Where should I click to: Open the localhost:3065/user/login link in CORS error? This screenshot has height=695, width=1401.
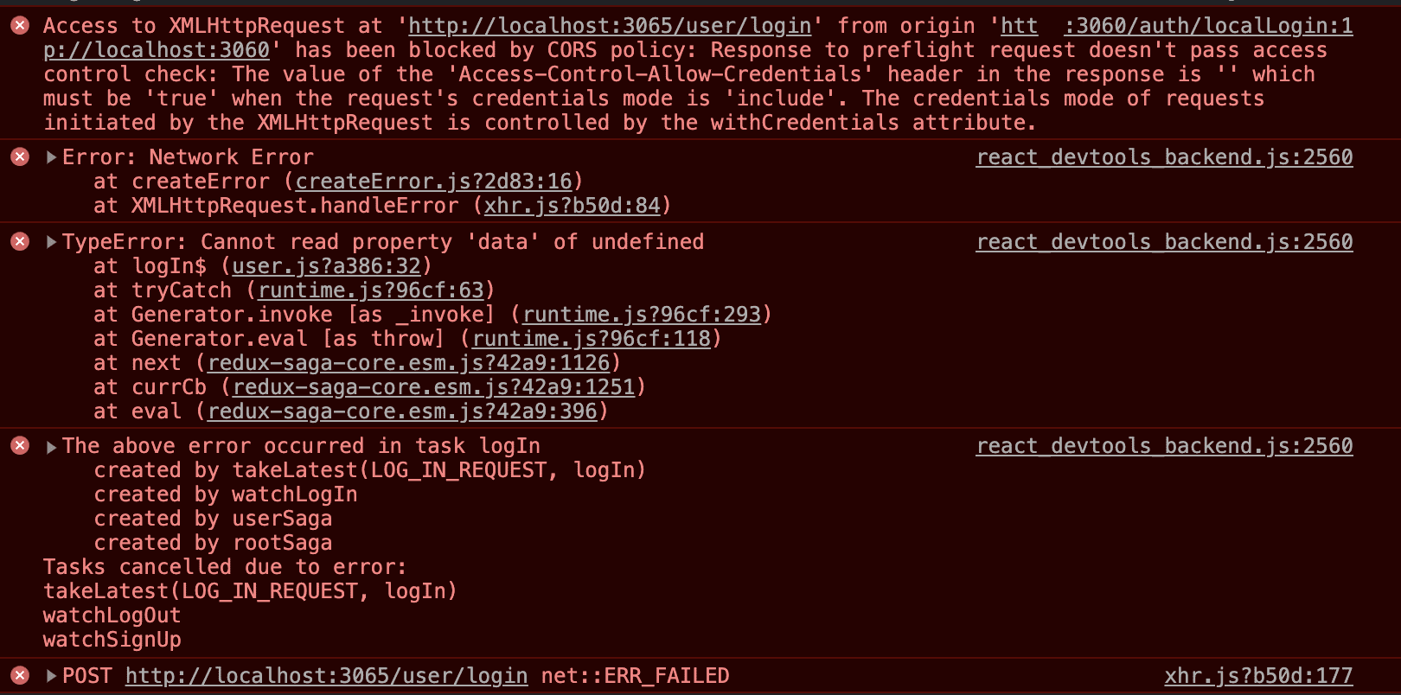(x=610, y=26)
